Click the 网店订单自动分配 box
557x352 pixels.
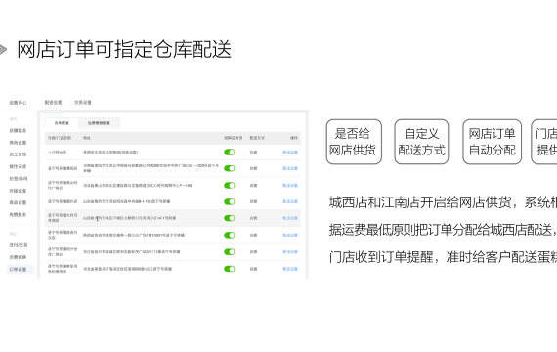coord(492,142)
